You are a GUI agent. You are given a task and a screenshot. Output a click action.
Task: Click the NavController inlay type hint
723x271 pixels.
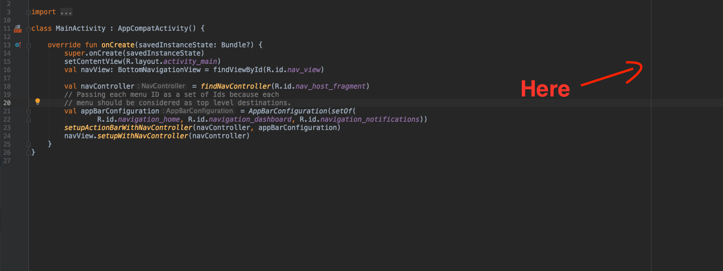(x=162, y=86)
